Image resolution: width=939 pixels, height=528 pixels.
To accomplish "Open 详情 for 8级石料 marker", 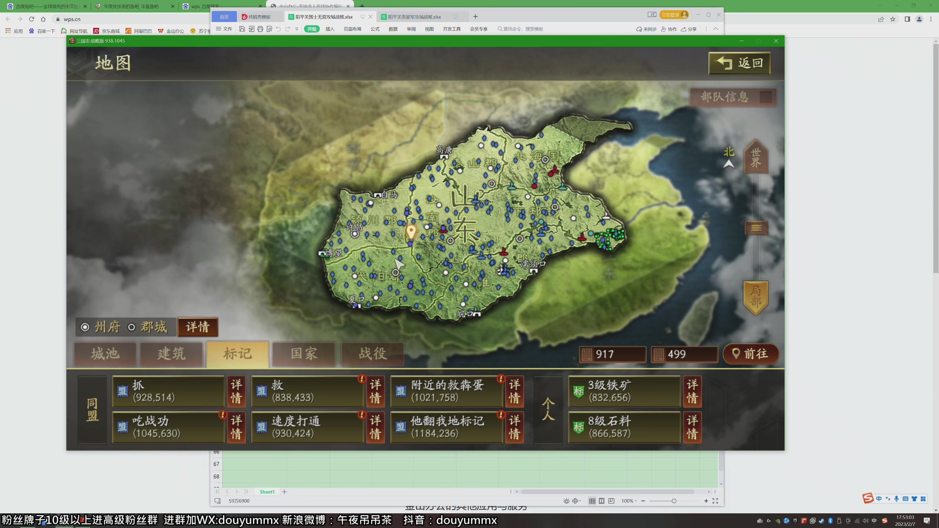I will [x=692, y=427].
